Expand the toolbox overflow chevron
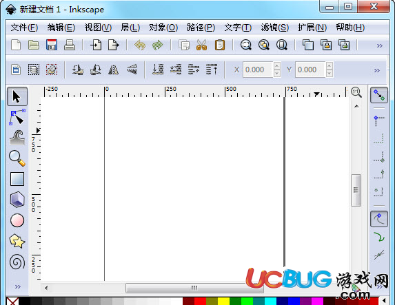Screen dimensions: 395x305 tap(18, 286)
